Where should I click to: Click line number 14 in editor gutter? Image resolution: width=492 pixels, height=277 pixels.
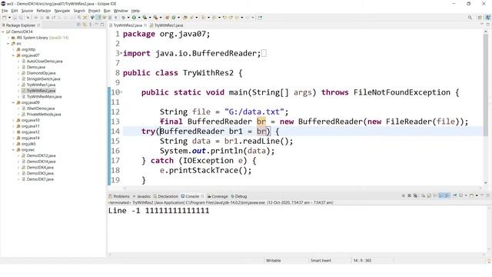(x=115, y=132)
